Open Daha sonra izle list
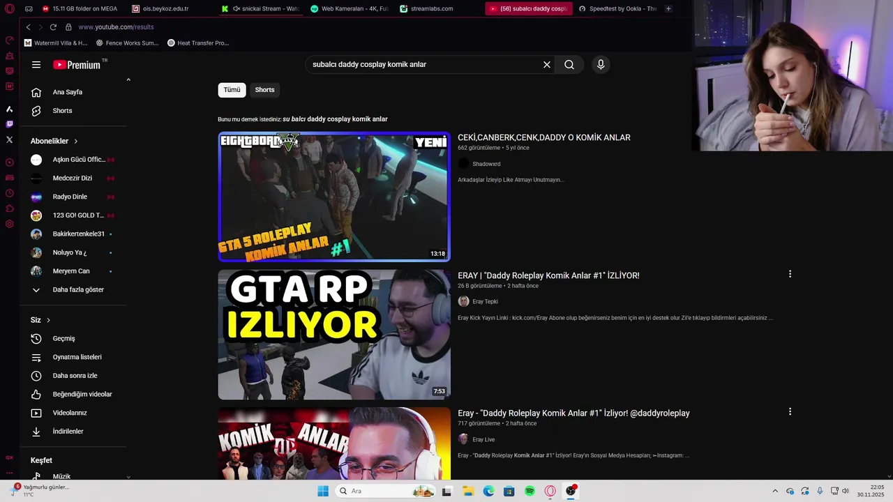 point(73,376)
